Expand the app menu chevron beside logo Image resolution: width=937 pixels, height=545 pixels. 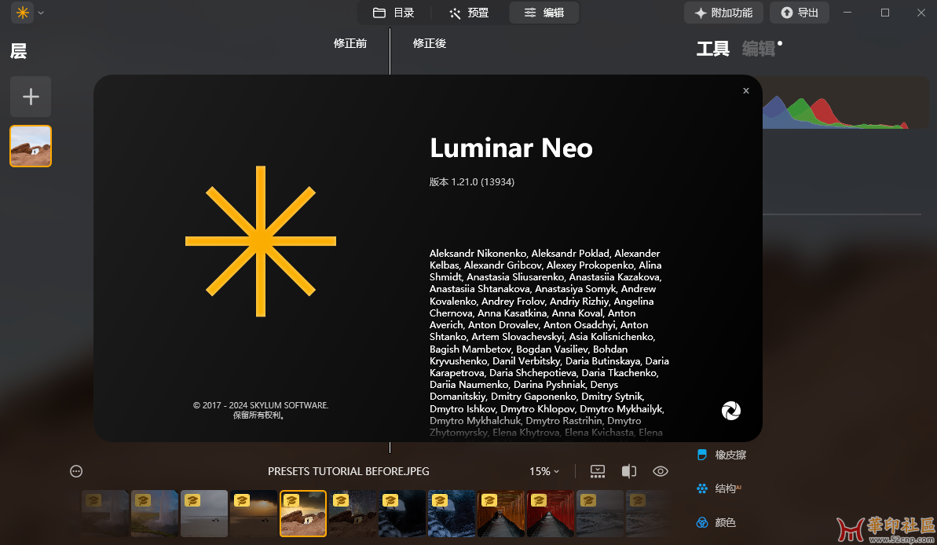click(41, 13)
